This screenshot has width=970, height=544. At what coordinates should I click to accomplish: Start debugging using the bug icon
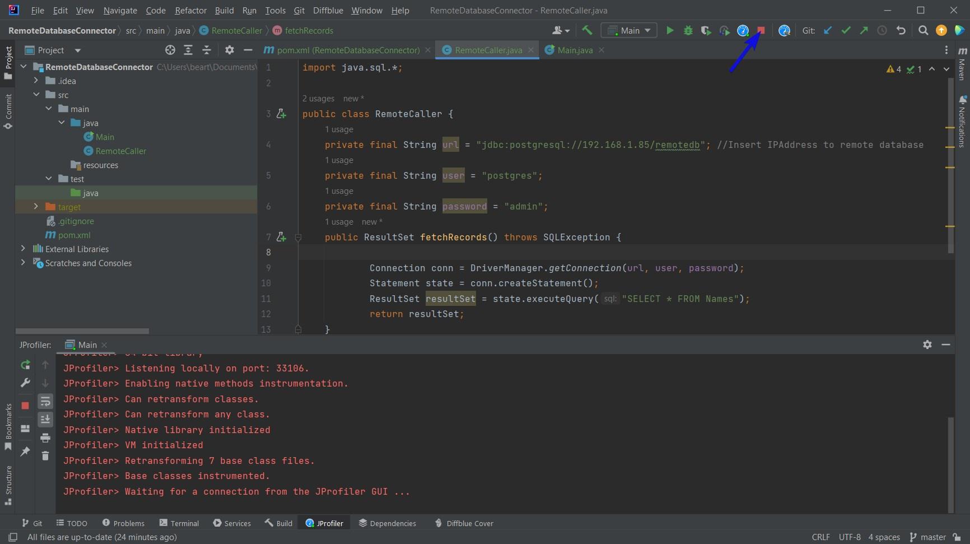coord(688,30)
